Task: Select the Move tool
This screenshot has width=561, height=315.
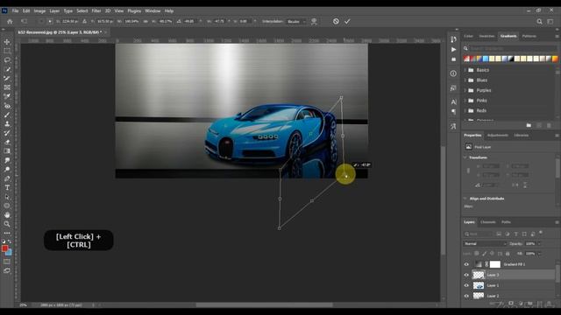Action: click(7, 42)
